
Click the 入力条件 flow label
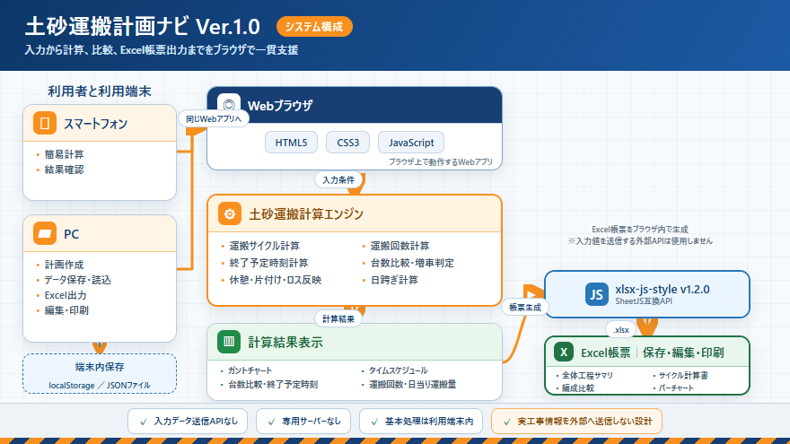tap(338, 179)
